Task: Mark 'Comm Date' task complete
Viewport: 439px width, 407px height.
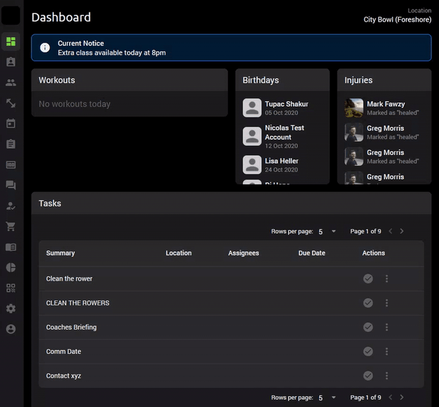Action: pos(368,352)
